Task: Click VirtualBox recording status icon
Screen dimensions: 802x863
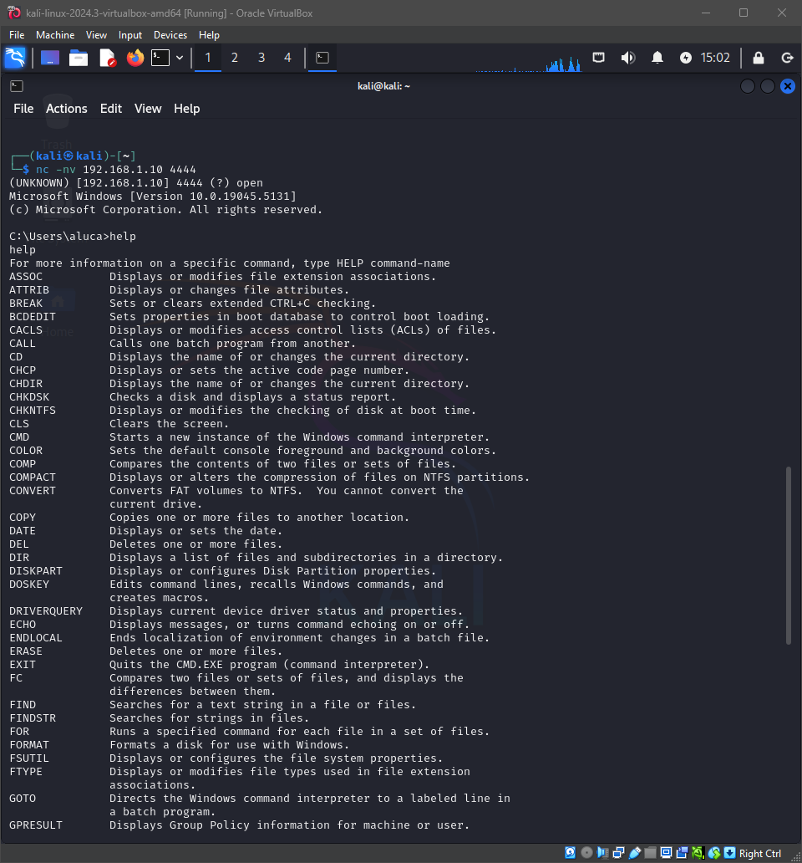Action: coord(683,852)
